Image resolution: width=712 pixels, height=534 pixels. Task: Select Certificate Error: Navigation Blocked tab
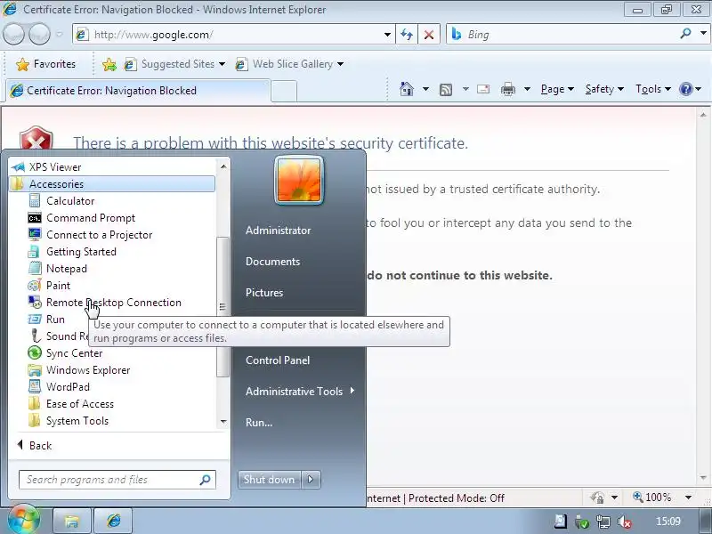coord(138,91)
